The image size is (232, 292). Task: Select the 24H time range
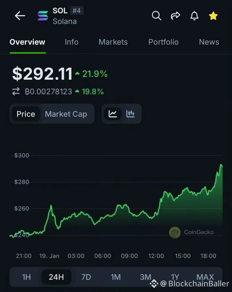[x=56, y=277]
